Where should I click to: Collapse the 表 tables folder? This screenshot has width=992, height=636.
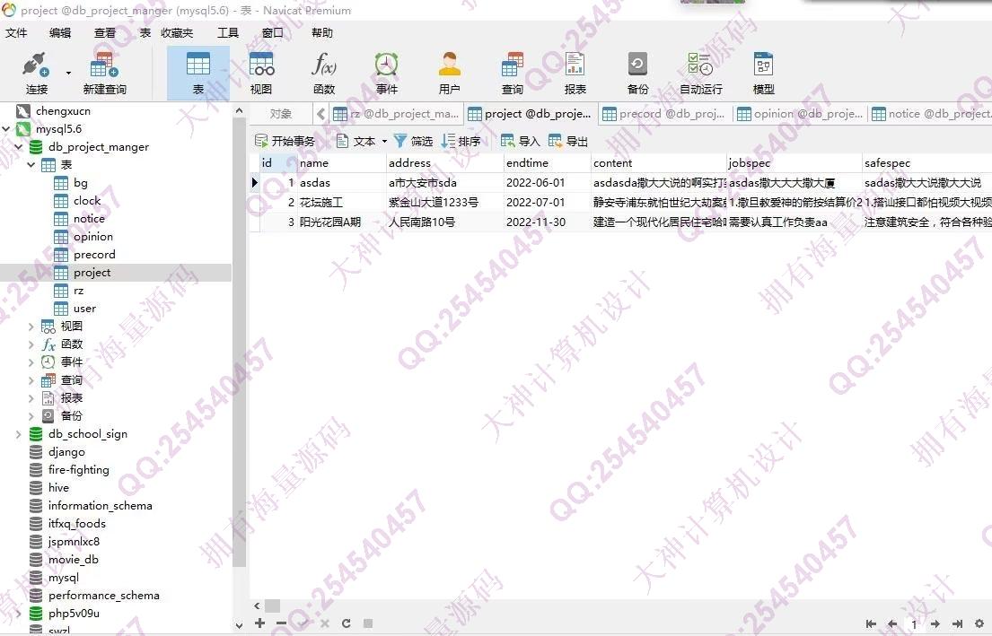pos(31,165)
